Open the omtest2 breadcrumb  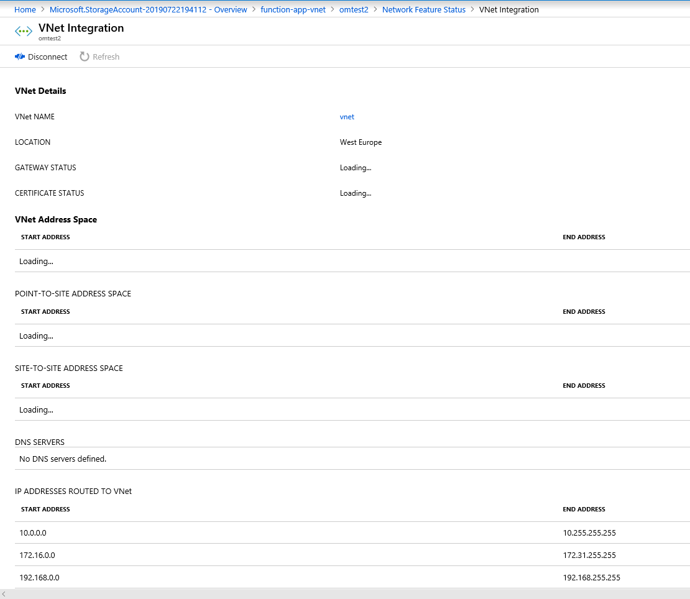[354, 9]
